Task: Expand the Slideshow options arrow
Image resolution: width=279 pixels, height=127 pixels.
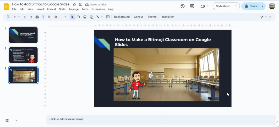Action: point(236,6)
